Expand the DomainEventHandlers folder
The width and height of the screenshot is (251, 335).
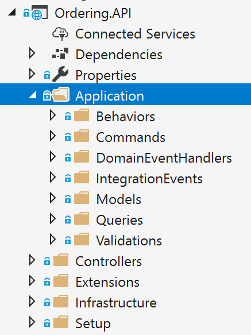pyautogui.click(x=53, y=157)
